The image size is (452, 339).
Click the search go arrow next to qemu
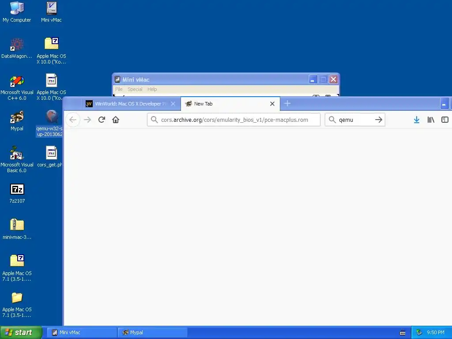(x=378, y=120)
